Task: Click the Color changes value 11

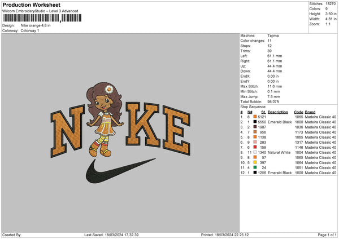Action: point(270,41)
